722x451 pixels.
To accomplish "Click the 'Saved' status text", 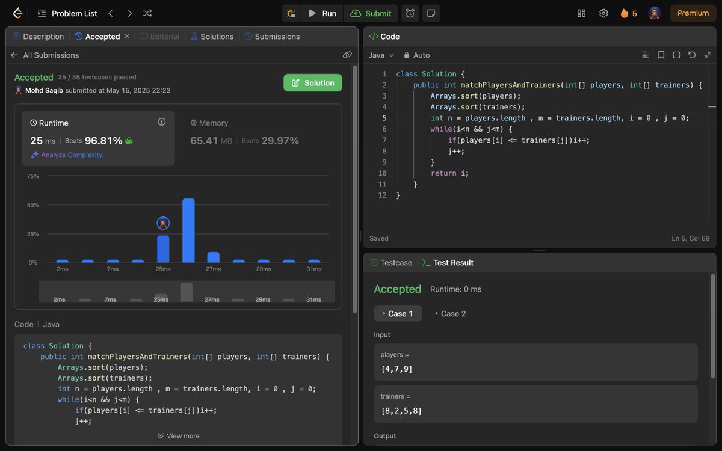I will 379,238.
